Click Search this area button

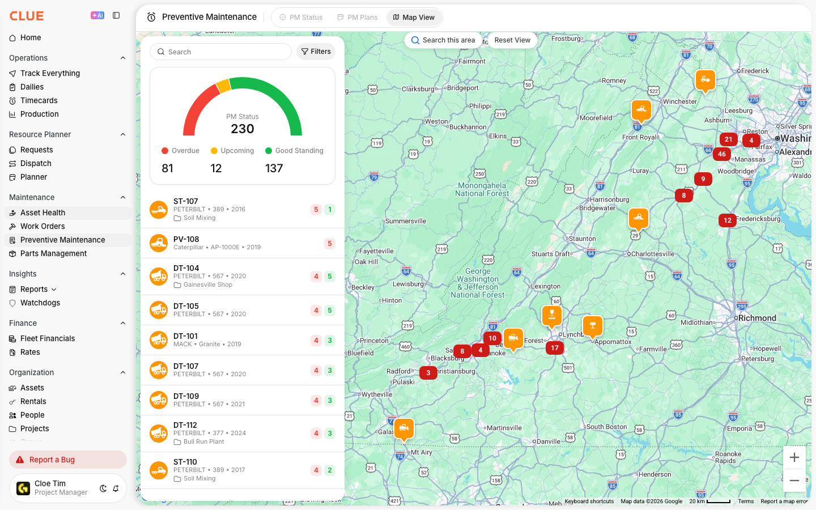443,40
